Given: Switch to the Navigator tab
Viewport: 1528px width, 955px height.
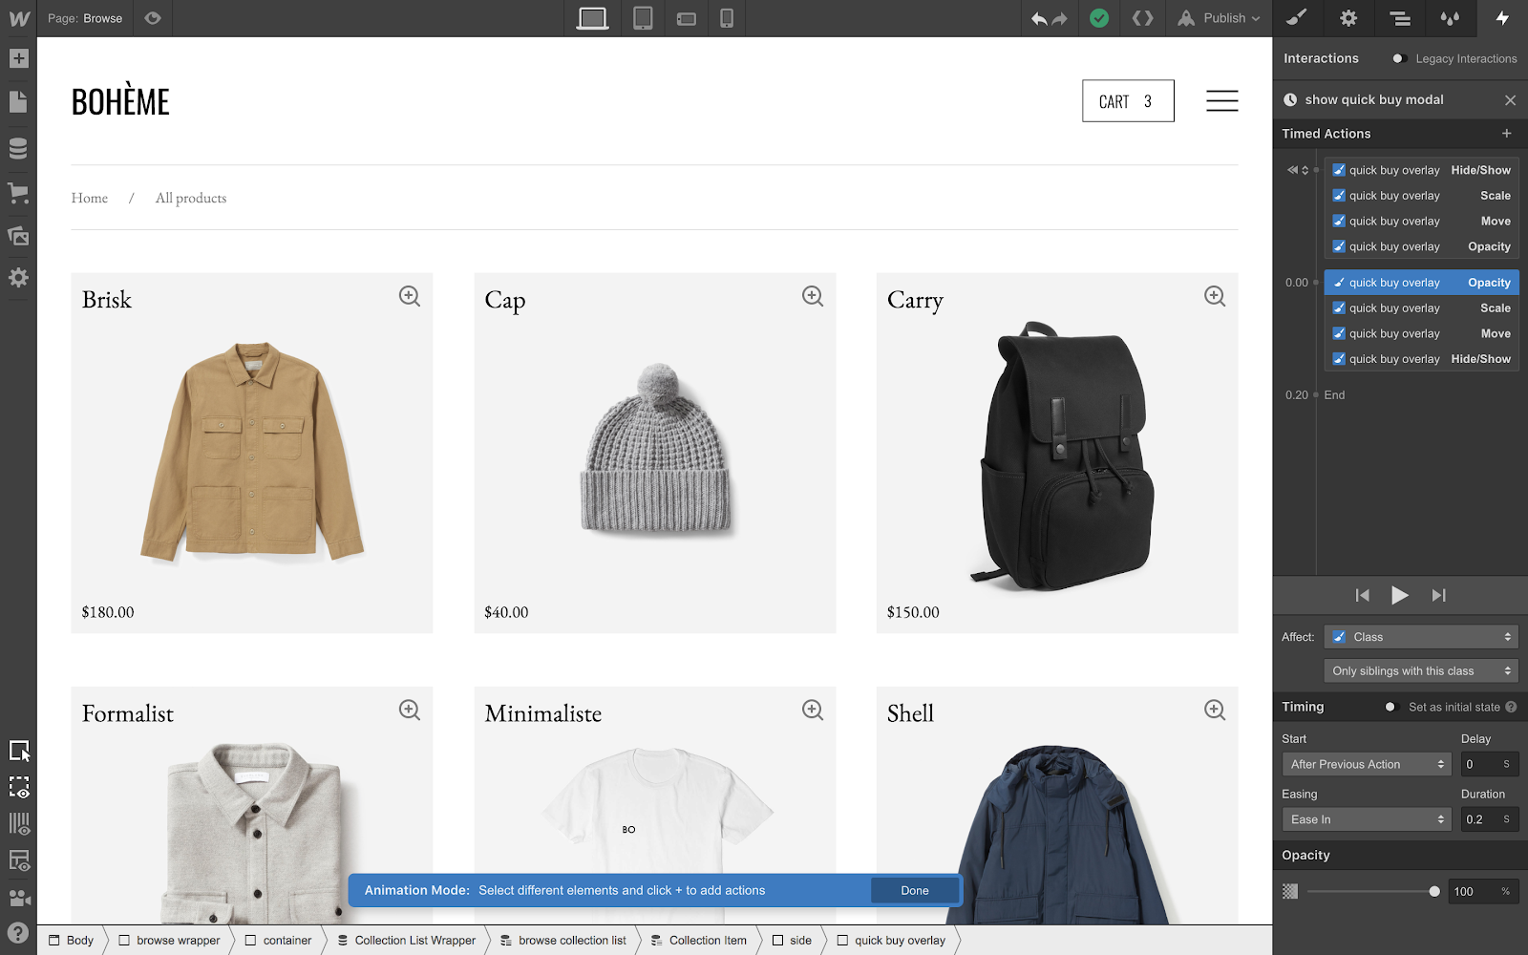Looking at the screenshot, I should click(x=1400, y=18).
